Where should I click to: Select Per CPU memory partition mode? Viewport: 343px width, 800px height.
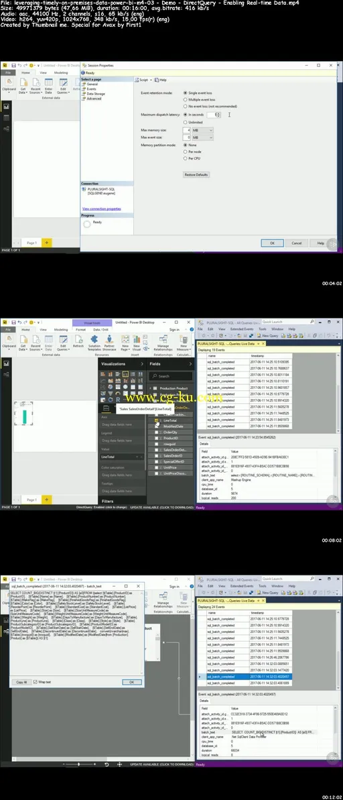pyautogui.click(x=185, y=159)
